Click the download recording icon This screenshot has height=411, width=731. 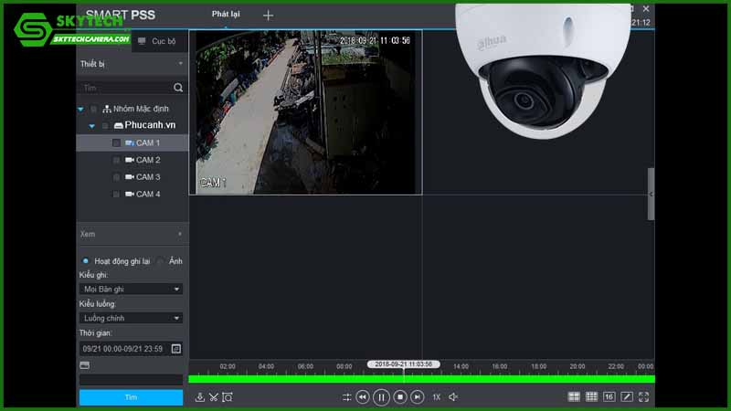pyautogui.click(x=200, y=397)
